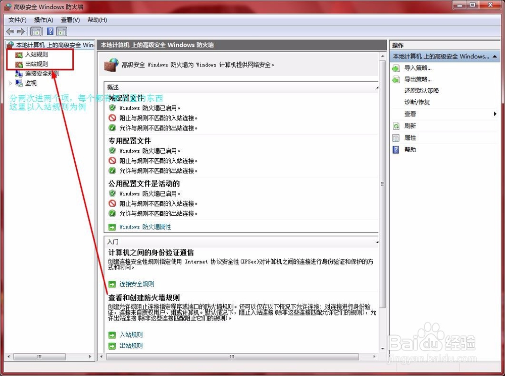Click left tree horizontal scrollbar left arrow
The width and height of the screenshot is (505, 376).
(x=9, y=356)
